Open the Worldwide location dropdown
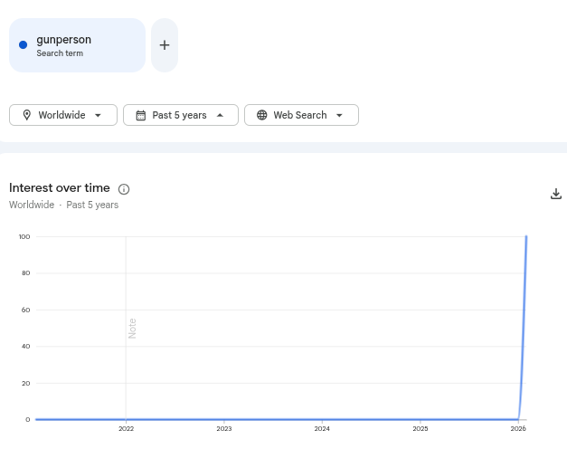The height and width of the screenshot is (449, 567). 63,115
